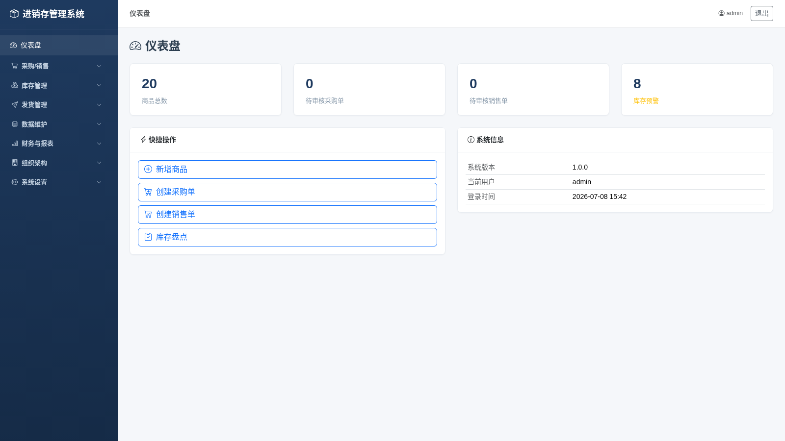Open the 财务与报表 sidebar menu label

coord(37,144)
